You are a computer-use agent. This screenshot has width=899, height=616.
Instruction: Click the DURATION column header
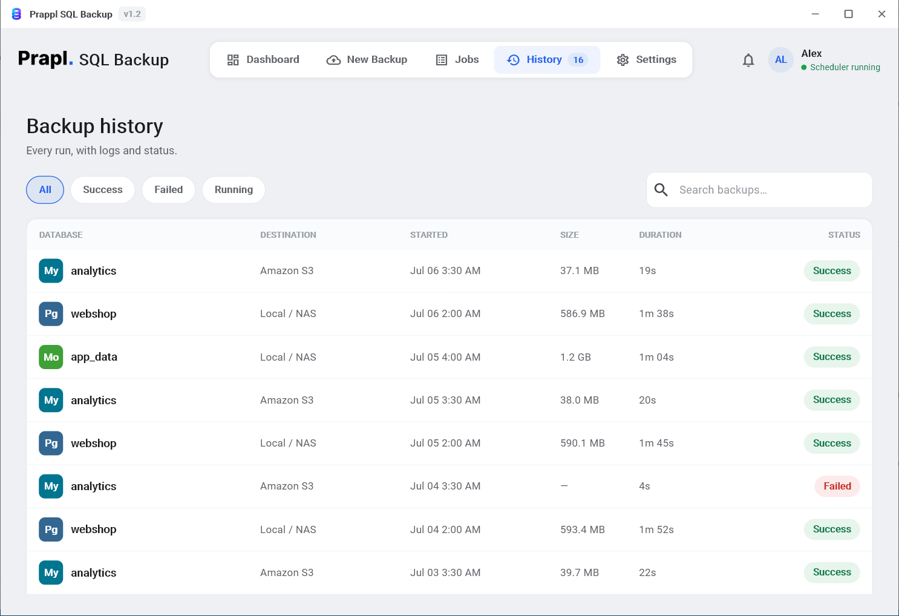click(660, 235)
